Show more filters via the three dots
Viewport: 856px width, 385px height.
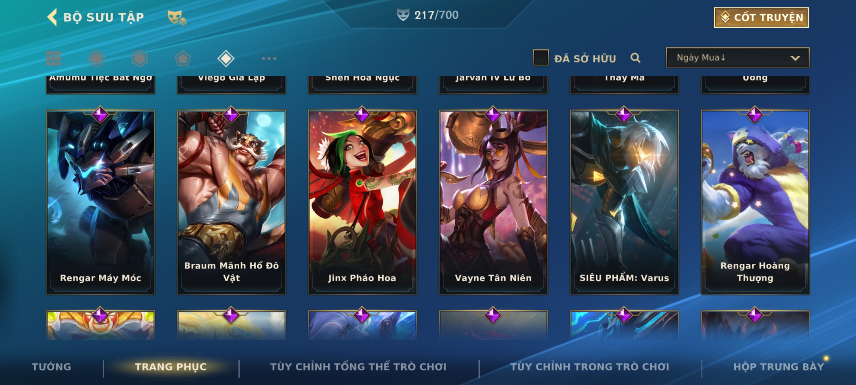pyautogui.click(x=269, y=58)
